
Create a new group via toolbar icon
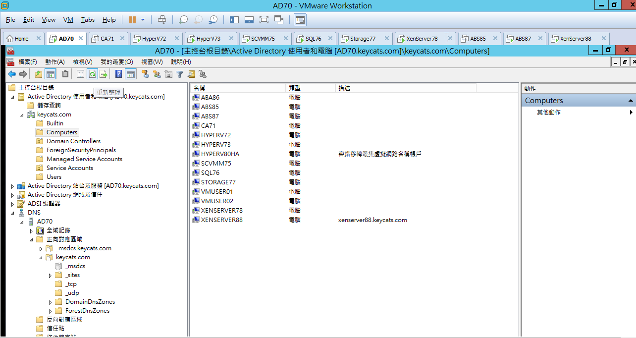click(x=157, y=74)
